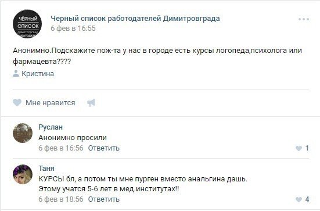Open the Чёрный список group avatar
Image resolution: width=320 pixels, height=211 pixels.
click(x=27, y=24)
